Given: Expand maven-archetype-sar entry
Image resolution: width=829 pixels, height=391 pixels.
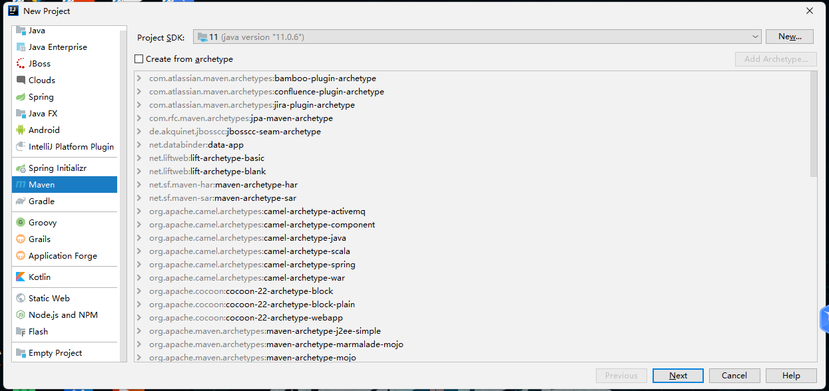Looking at the screenshot, I should [x=139, y=198].
